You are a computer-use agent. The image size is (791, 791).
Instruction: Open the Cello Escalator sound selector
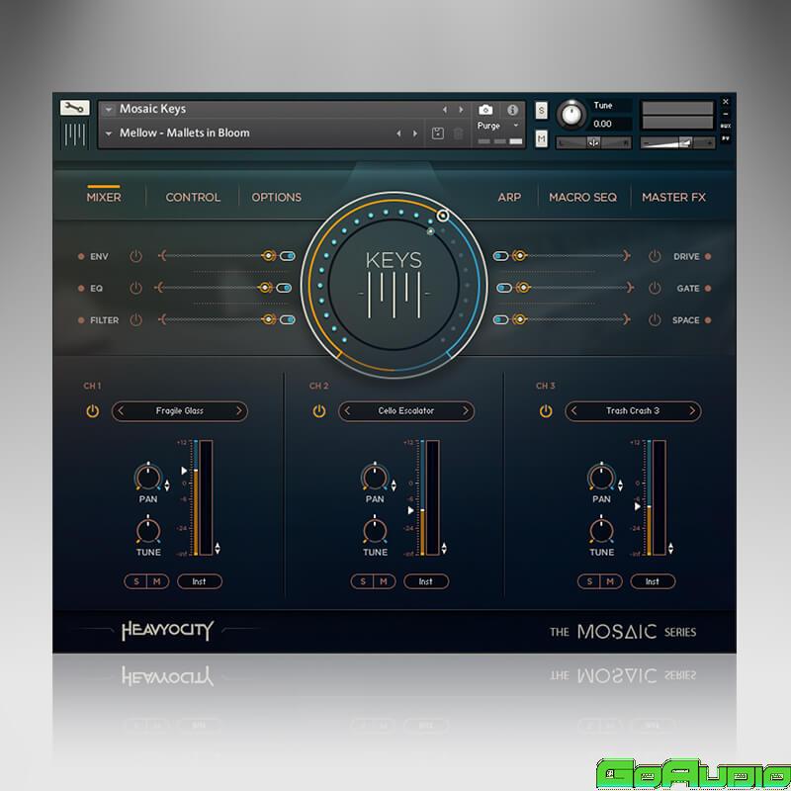[406, 410]
